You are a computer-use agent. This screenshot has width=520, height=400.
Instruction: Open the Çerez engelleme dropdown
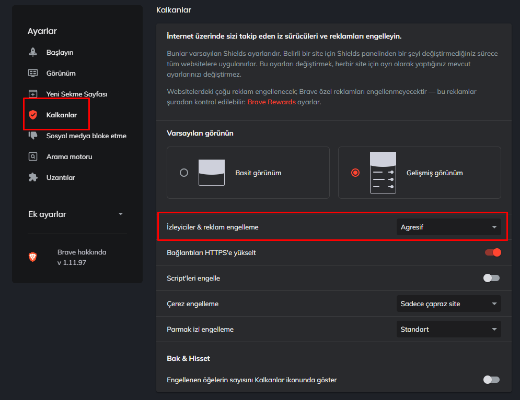(448, 303)
